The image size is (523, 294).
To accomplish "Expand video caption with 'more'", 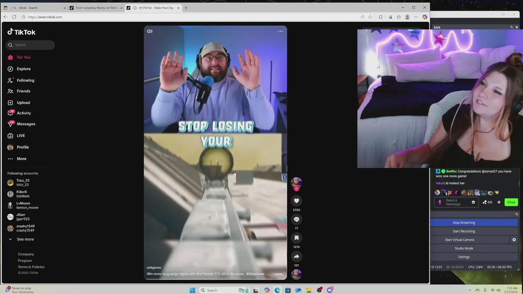I will tap(278, 274).
